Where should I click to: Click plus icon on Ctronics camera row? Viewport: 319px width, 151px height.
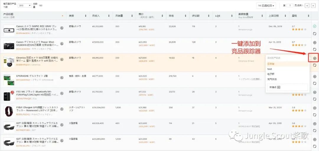tap(315, 58)
